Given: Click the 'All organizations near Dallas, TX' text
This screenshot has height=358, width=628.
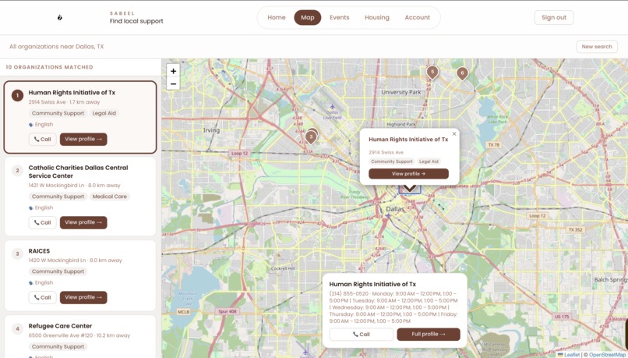Looking at the screenshot, I should (56, 47).
